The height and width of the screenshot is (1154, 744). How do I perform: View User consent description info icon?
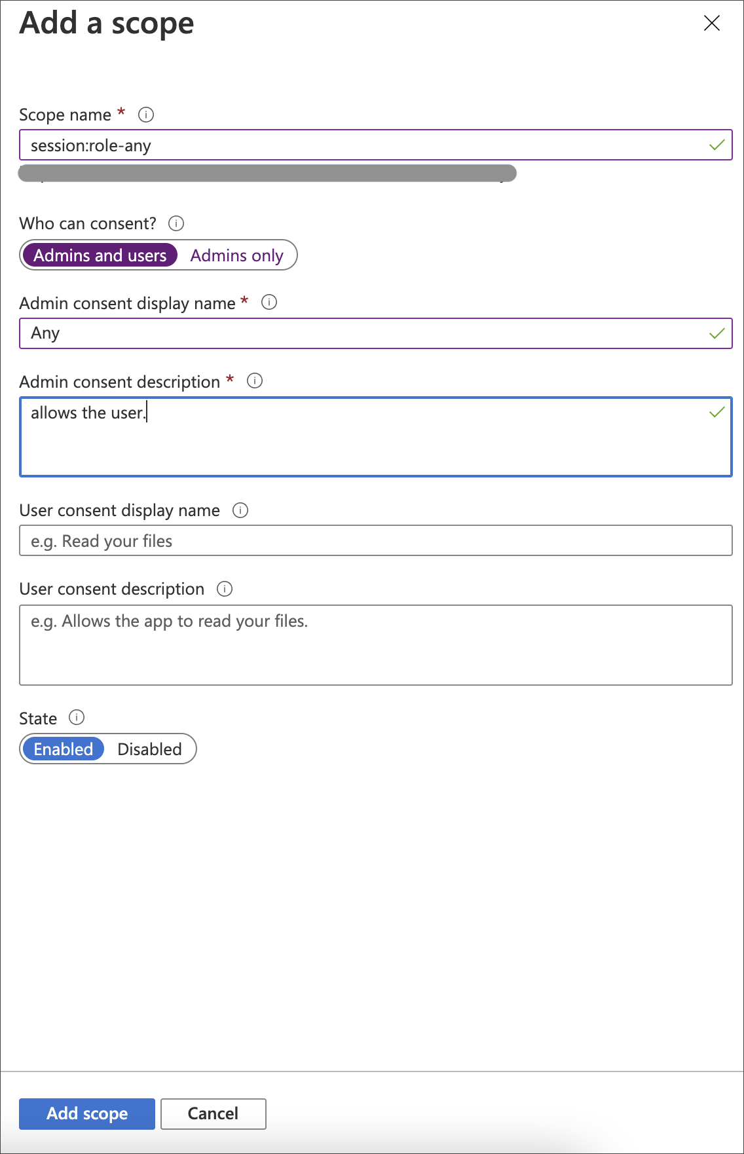(225, 589)
